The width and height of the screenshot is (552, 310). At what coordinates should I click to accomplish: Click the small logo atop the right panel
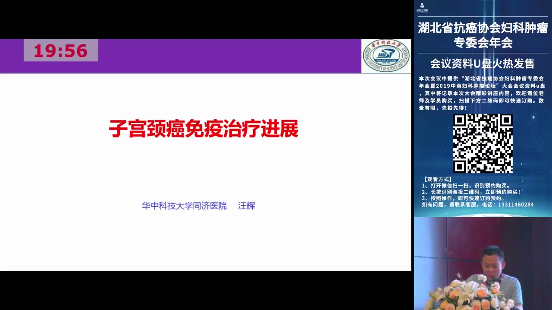422,8
